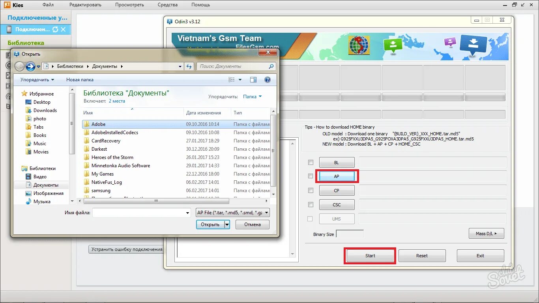Screen dimensions: 539x303
Task: Open the Средства menu in Kies
Action: (168, 5)
